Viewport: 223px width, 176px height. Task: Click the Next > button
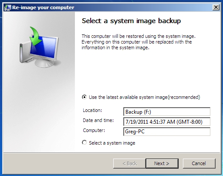pos(162,163)
